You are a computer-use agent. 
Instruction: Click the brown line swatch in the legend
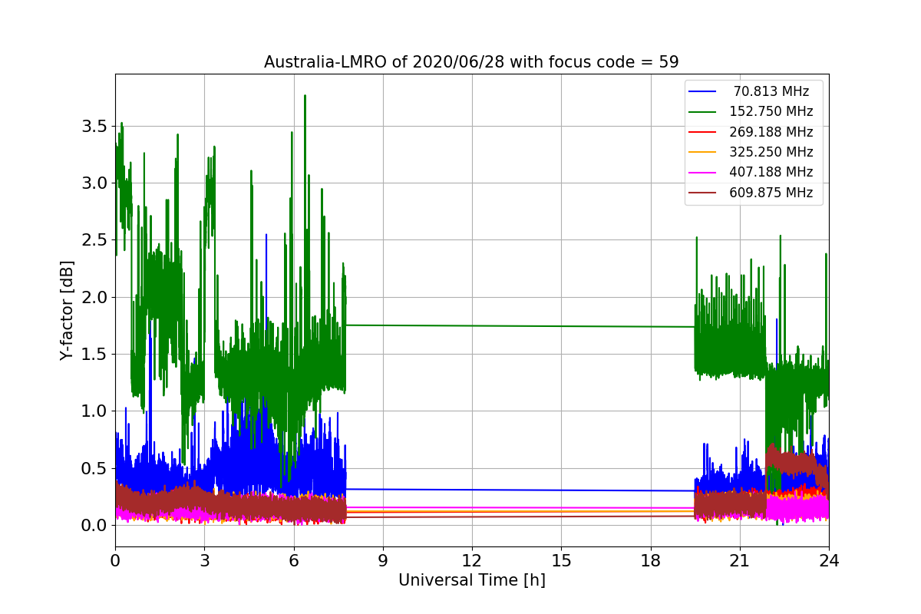[703, 193]
